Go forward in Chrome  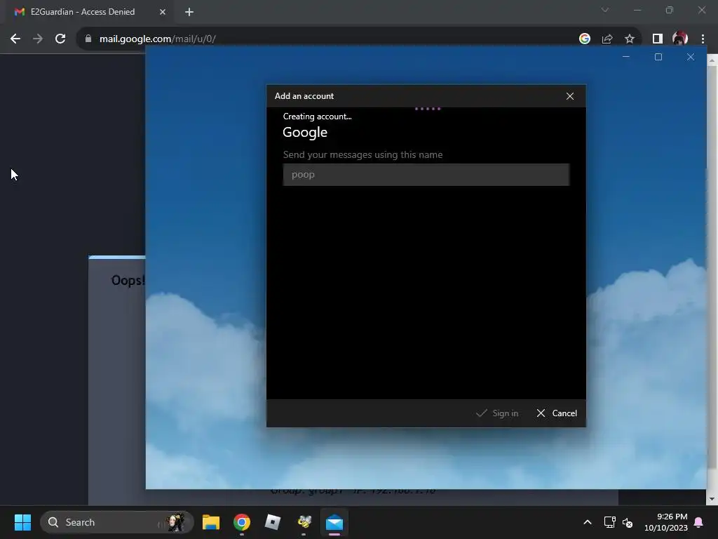pyautogui.click(x=38, y=39)
